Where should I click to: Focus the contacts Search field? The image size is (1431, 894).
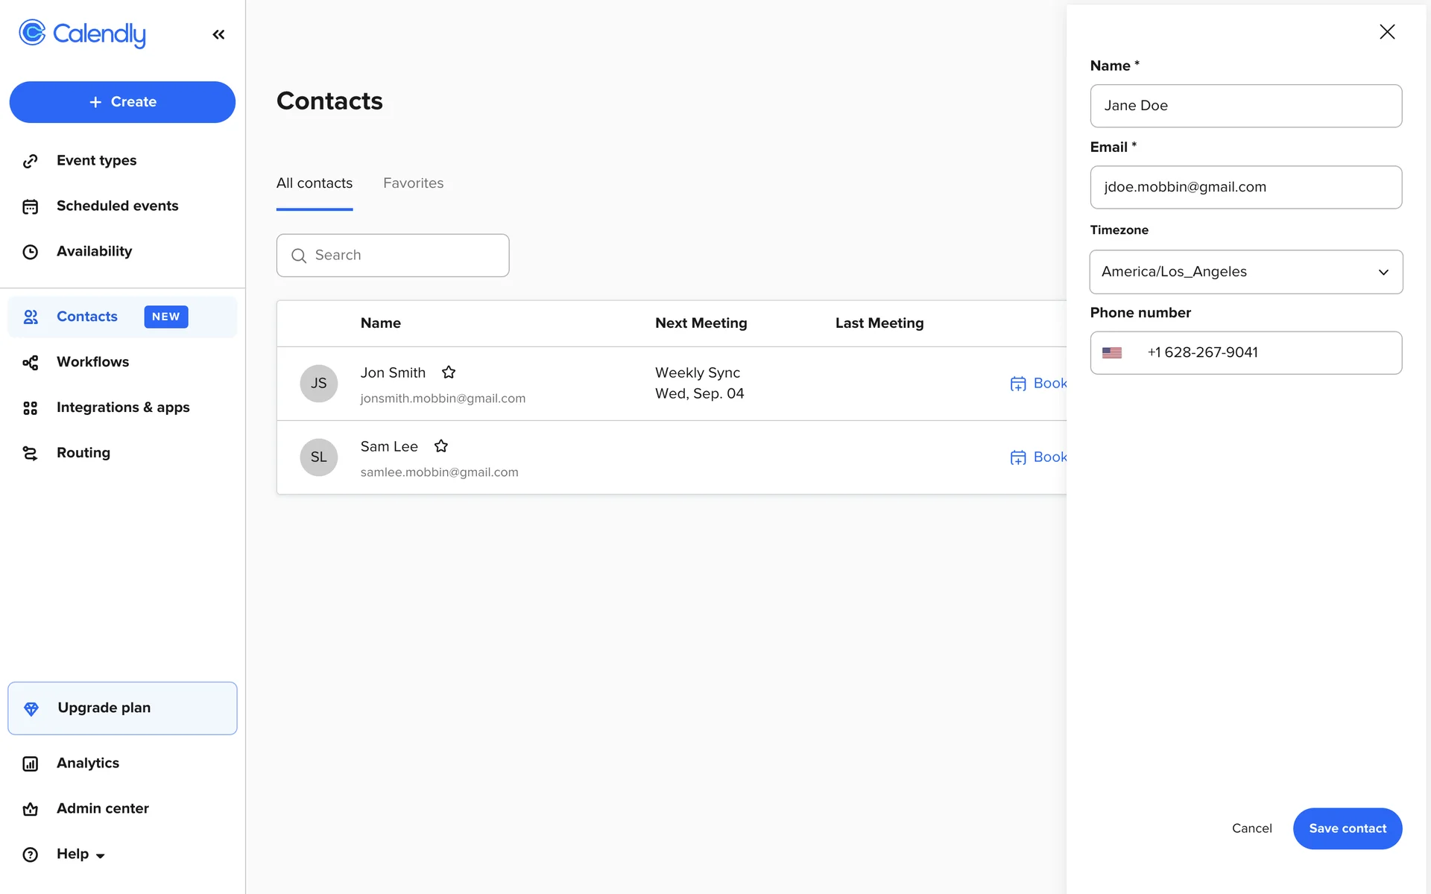pos(402,256)
